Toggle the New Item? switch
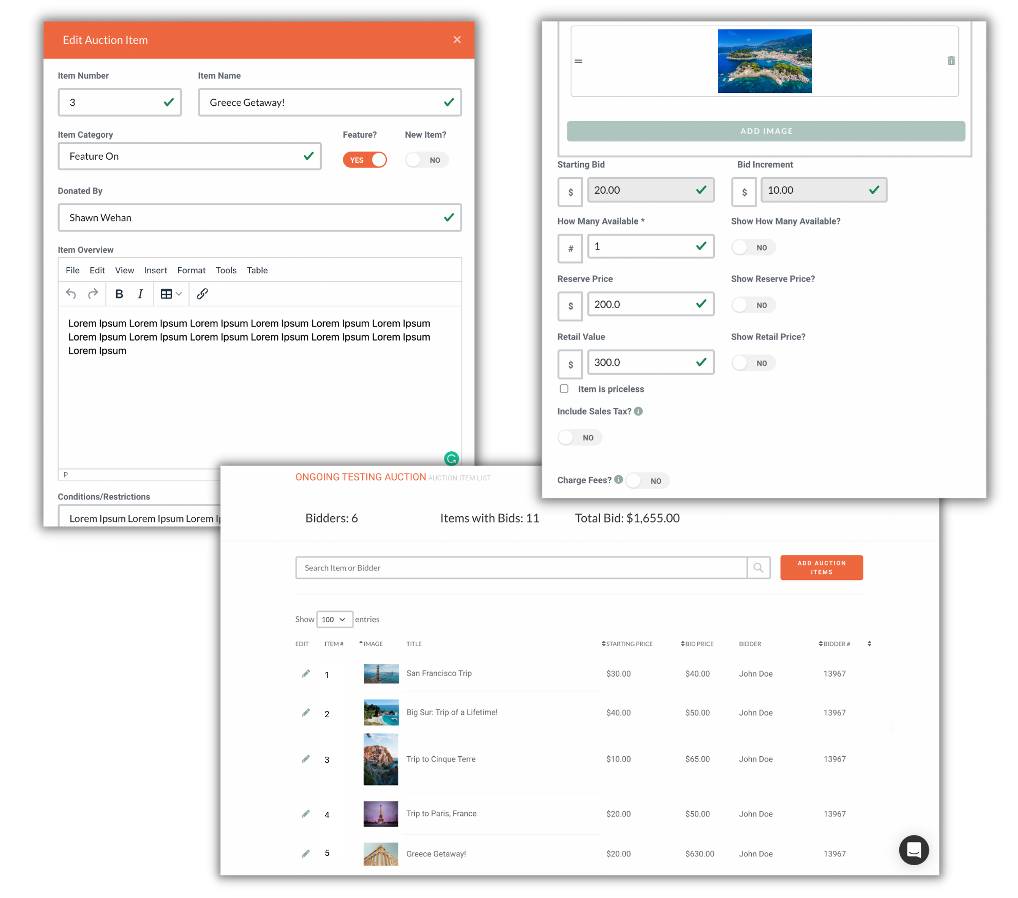This screenshot has width=1018, height=898. tap(427, 160)
